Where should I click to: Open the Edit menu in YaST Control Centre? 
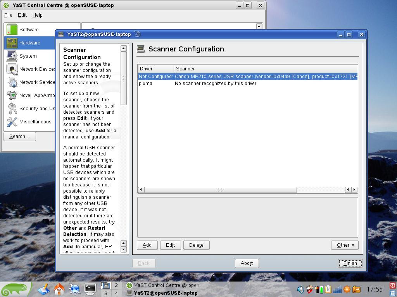point(22,15)
